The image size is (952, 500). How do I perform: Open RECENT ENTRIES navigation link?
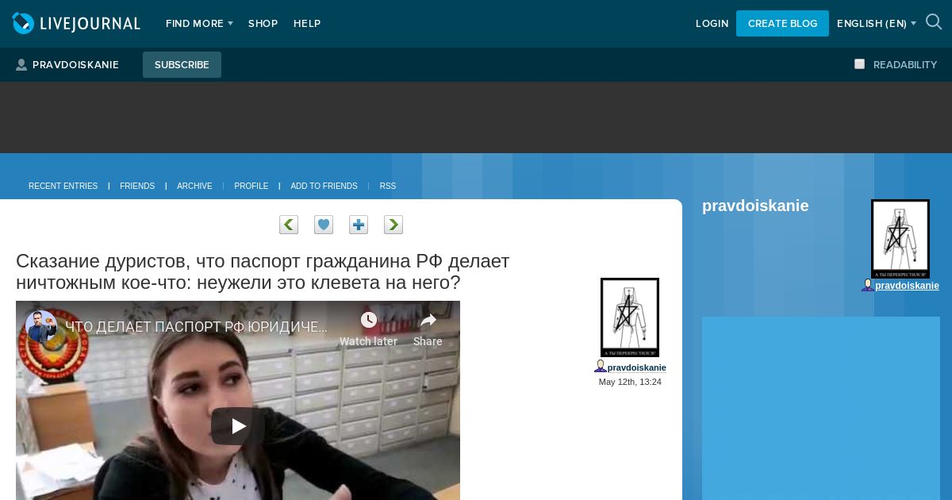coord(63,187)
